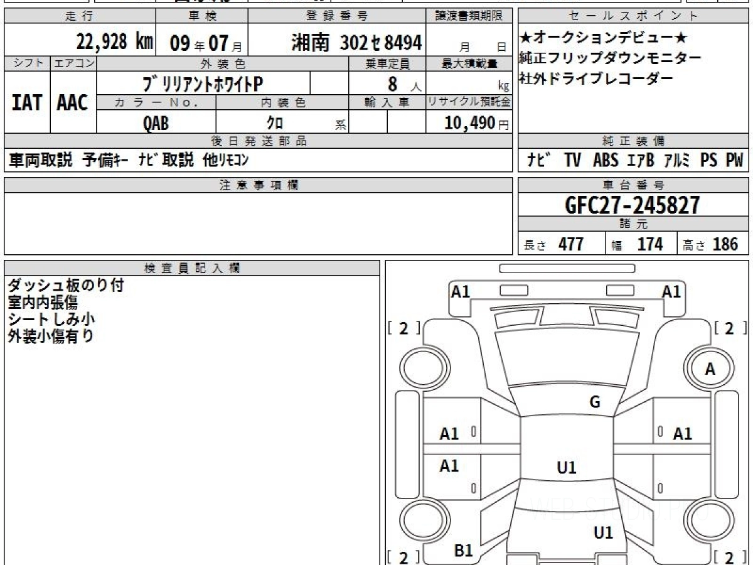This screenshot has width=753, height=565.
Task: Select exterior color ブリリアントホワイトP
Action: point(203,83)
